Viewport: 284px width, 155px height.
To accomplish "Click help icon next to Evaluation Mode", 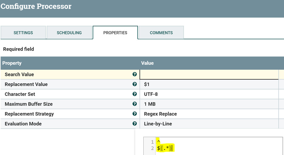I will pos(135,124).
